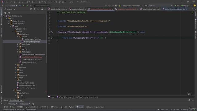Viewport: 197px width, 111px height.
Task: Click the Git commit checkmark icon
Action: (x=27, y=6)
